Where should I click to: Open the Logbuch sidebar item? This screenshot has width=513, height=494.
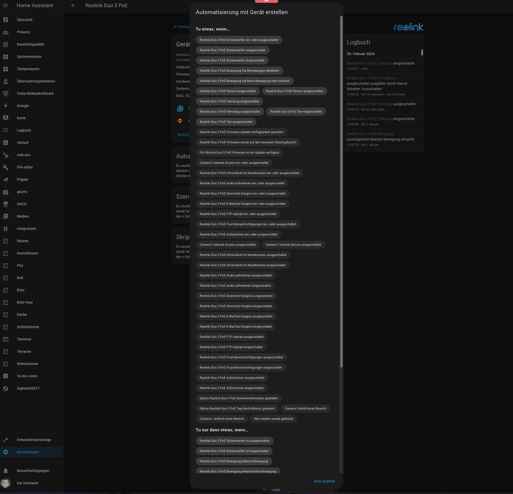tap(24, 130)
